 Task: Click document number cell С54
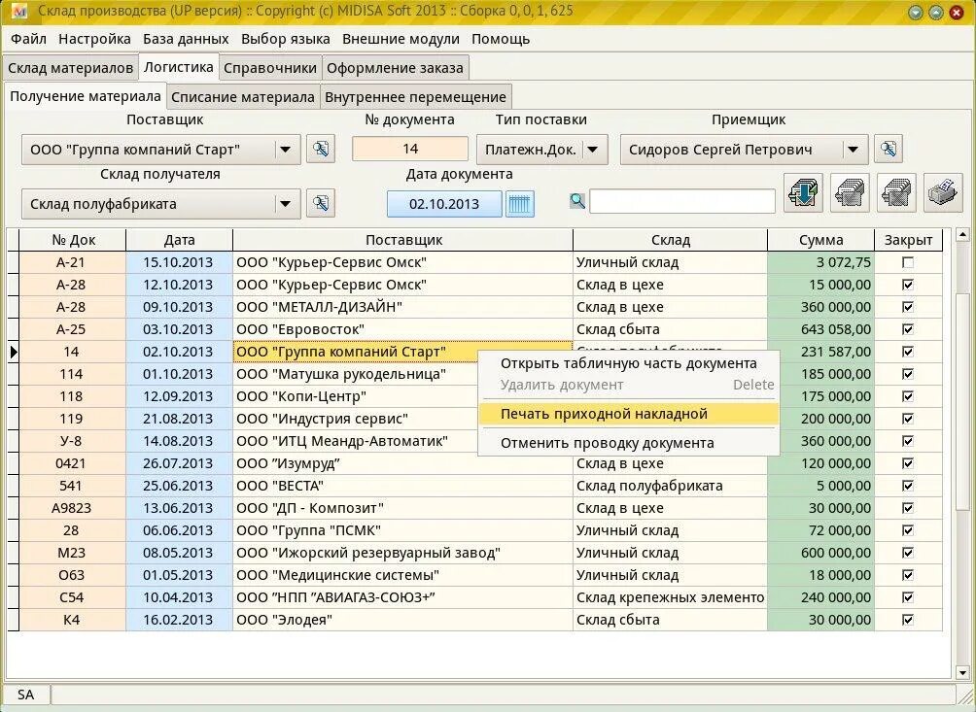[x=72, y=597]
